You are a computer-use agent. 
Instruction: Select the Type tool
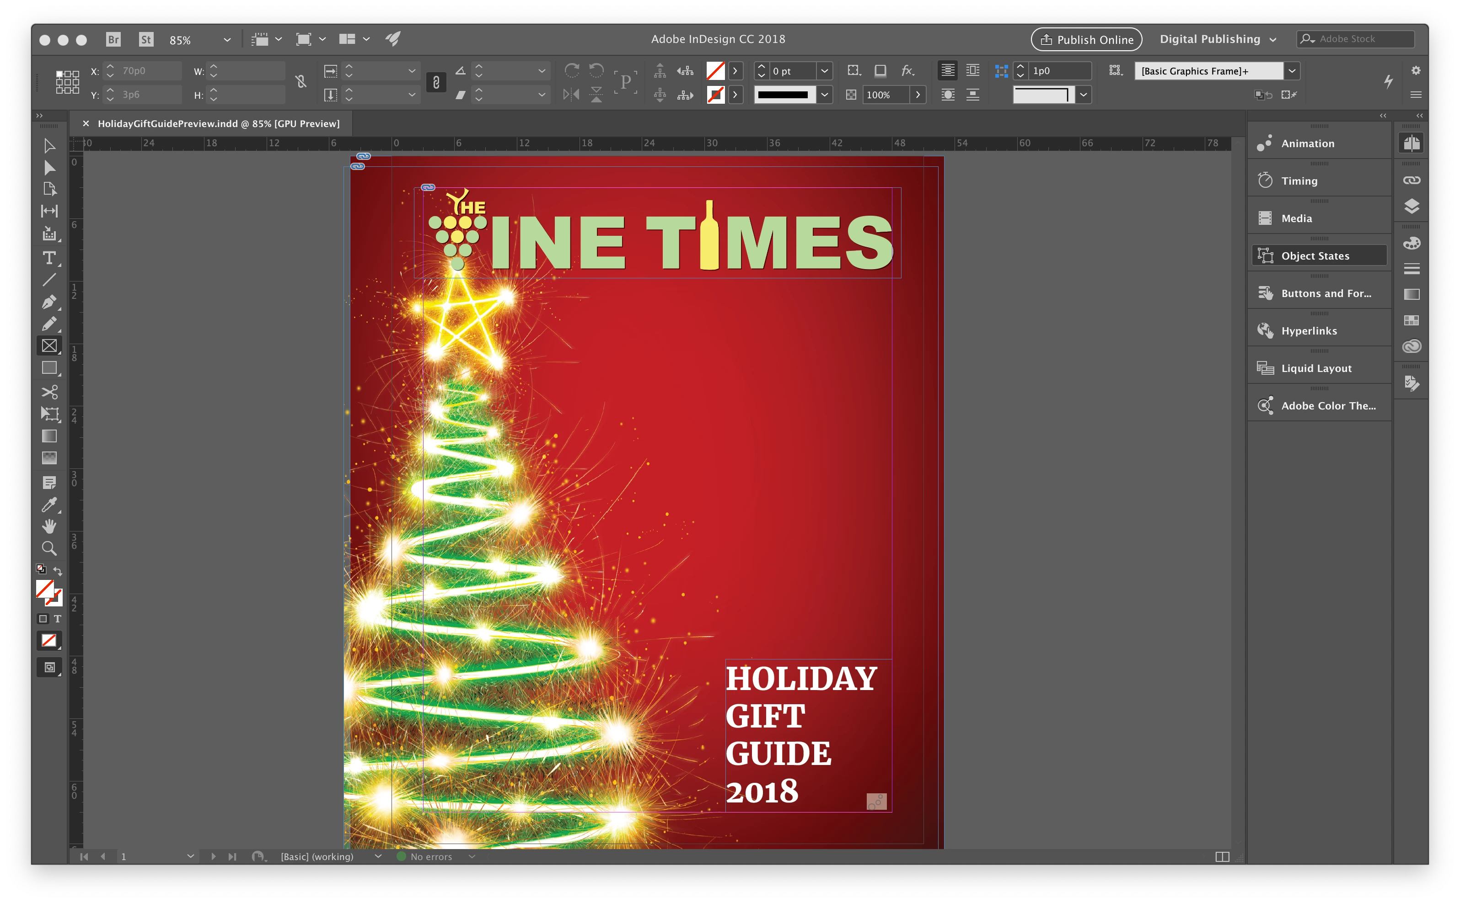(49, 258)
